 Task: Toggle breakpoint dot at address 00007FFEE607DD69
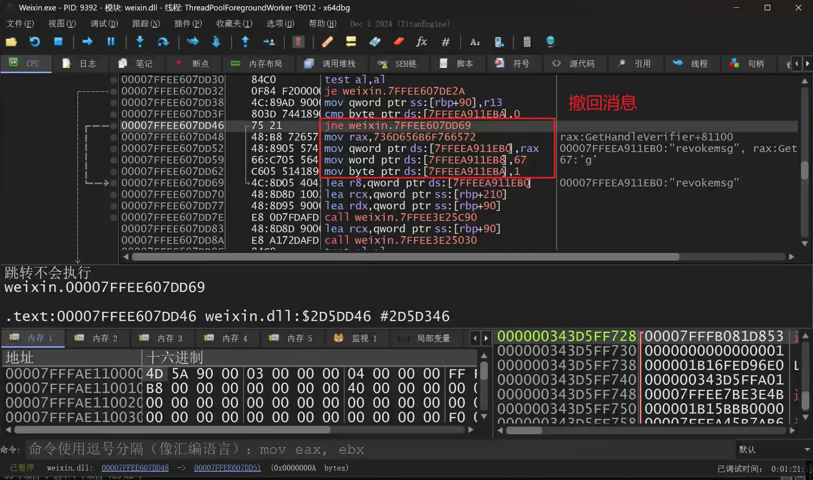click(114, 183)
